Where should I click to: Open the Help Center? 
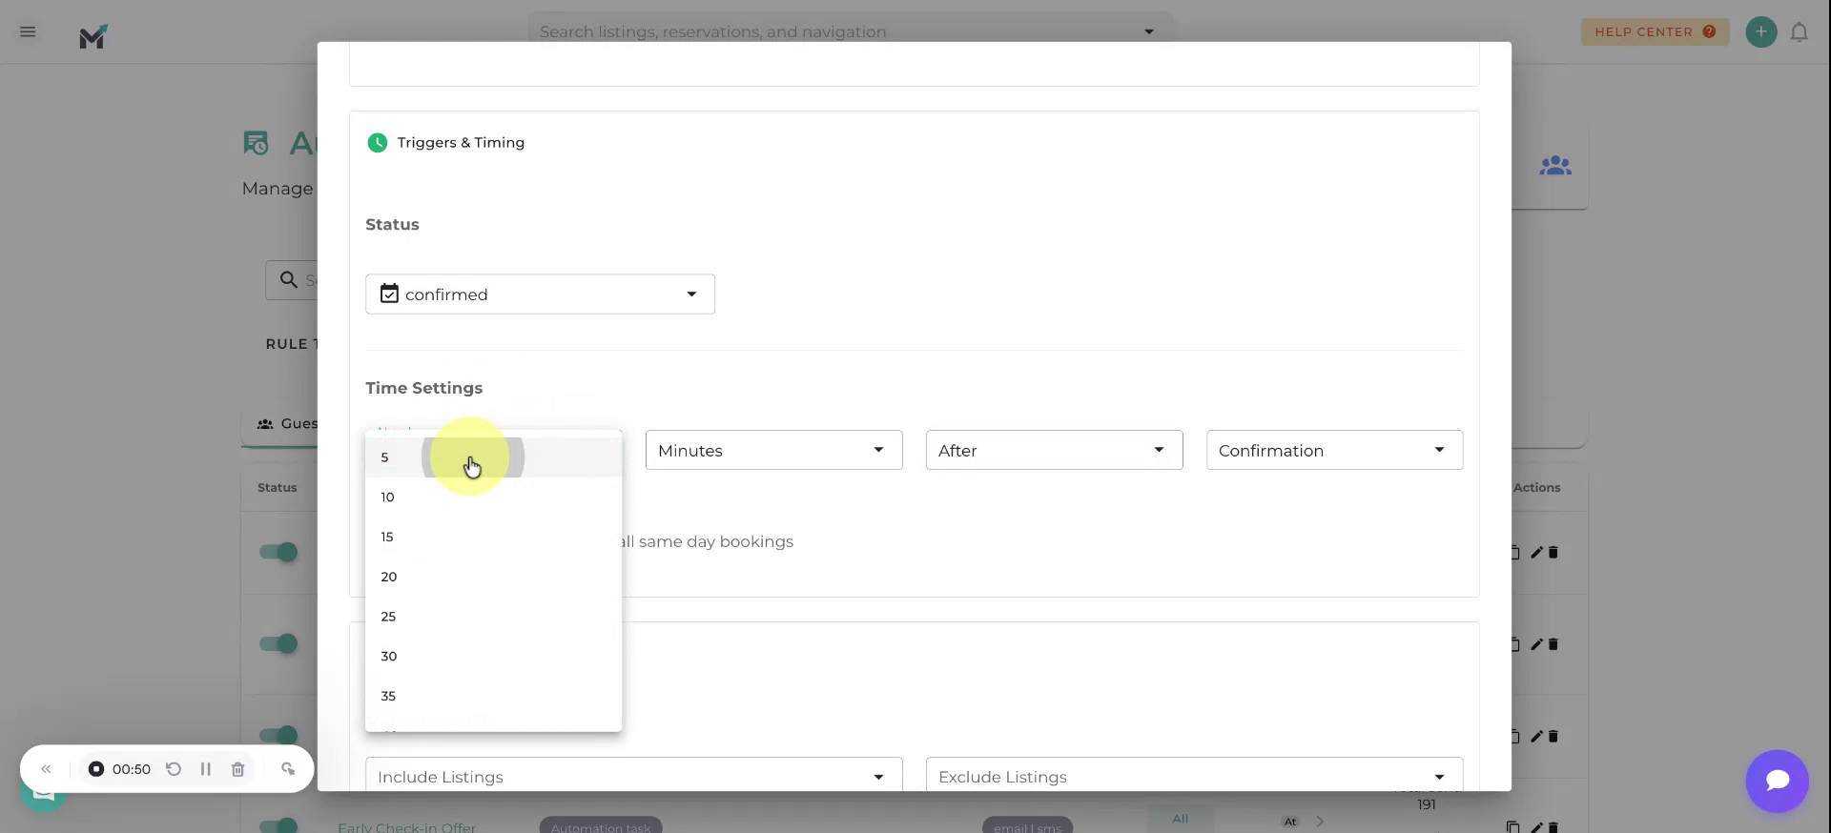tap(1655, 31)
